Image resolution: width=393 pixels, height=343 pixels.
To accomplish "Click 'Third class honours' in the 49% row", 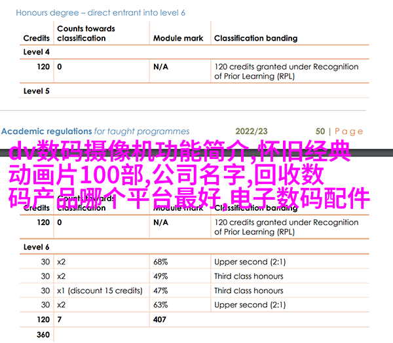I will coord(249,276).
